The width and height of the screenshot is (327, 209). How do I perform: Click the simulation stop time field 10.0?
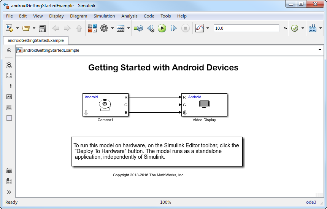pos(246,28)
